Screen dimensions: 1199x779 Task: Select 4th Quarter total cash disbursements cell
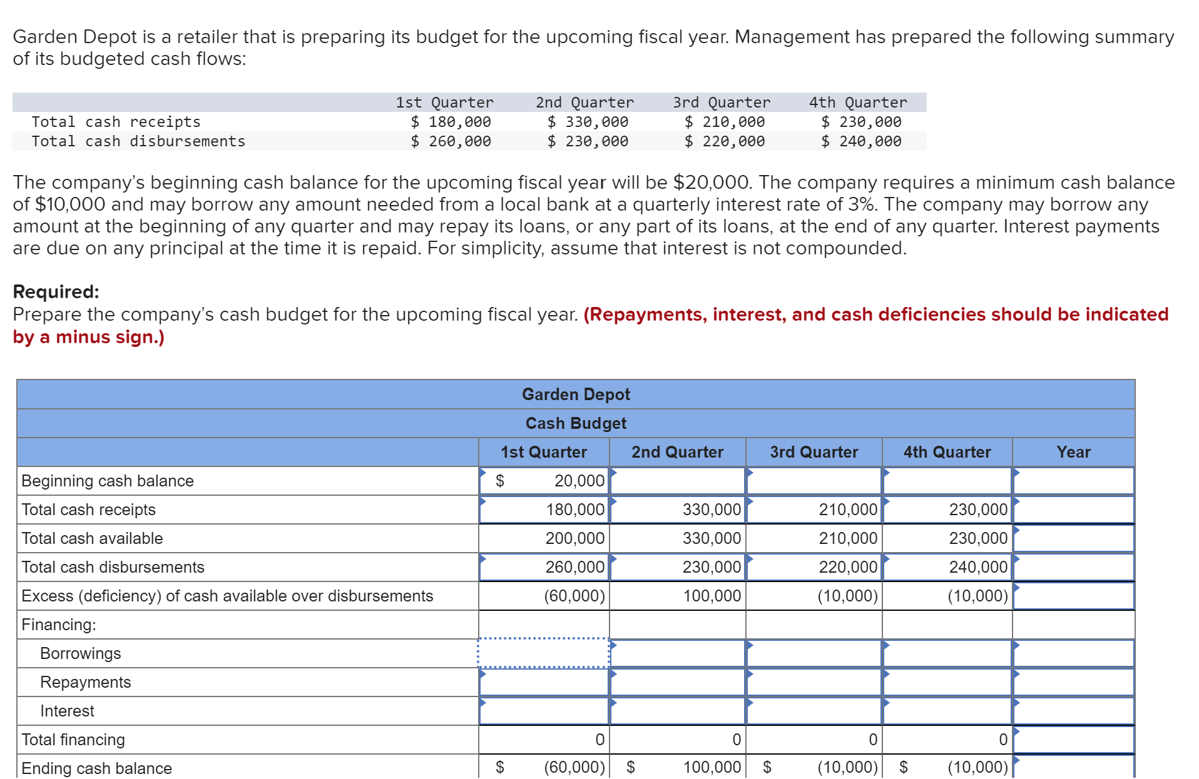[x=947, y=567]
